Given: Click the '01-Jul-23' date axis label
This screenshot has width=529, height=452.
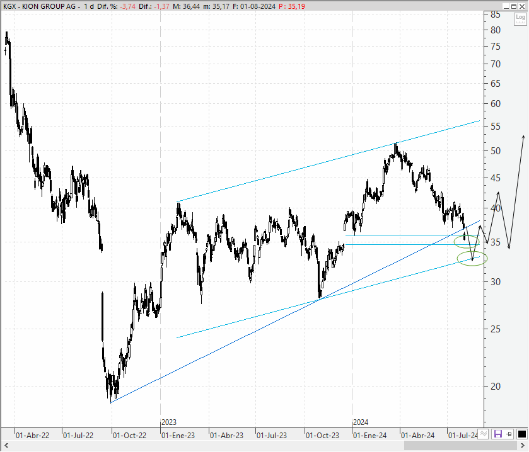Looking at the screenshot, I should (x=272, y=436).
